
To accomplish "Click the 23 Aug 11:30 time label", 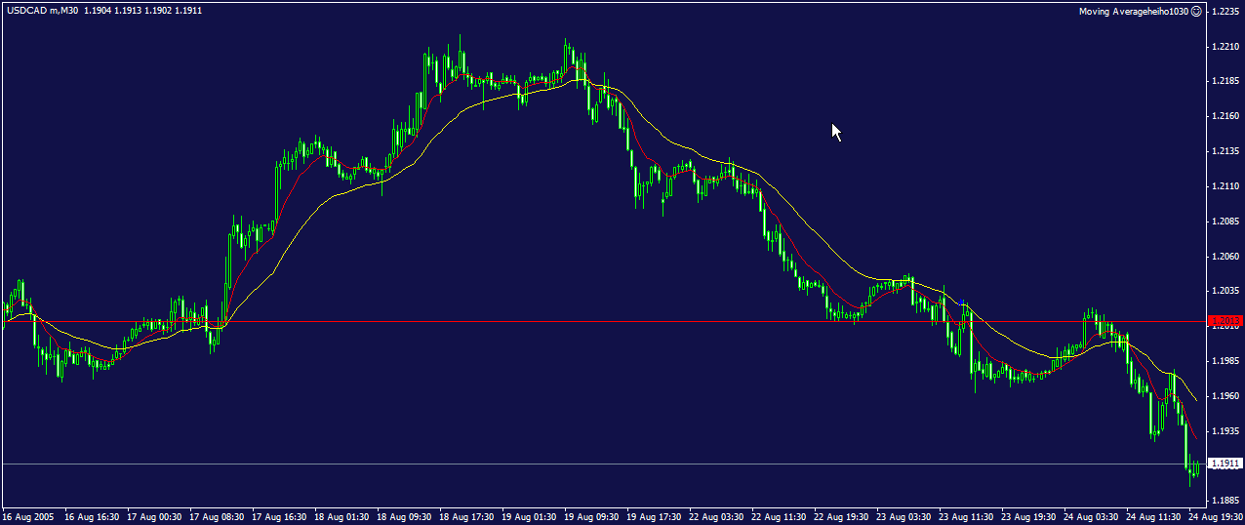I will click(966, 515).
